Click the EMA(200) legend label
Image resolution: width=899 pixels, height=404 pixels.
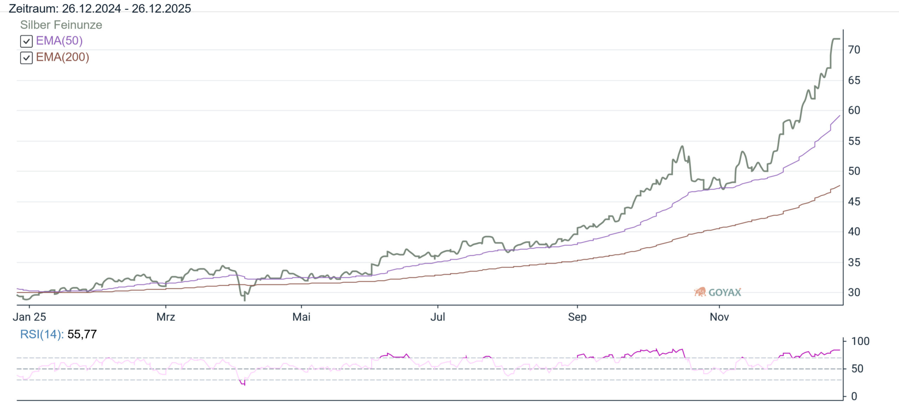[63, 57]
